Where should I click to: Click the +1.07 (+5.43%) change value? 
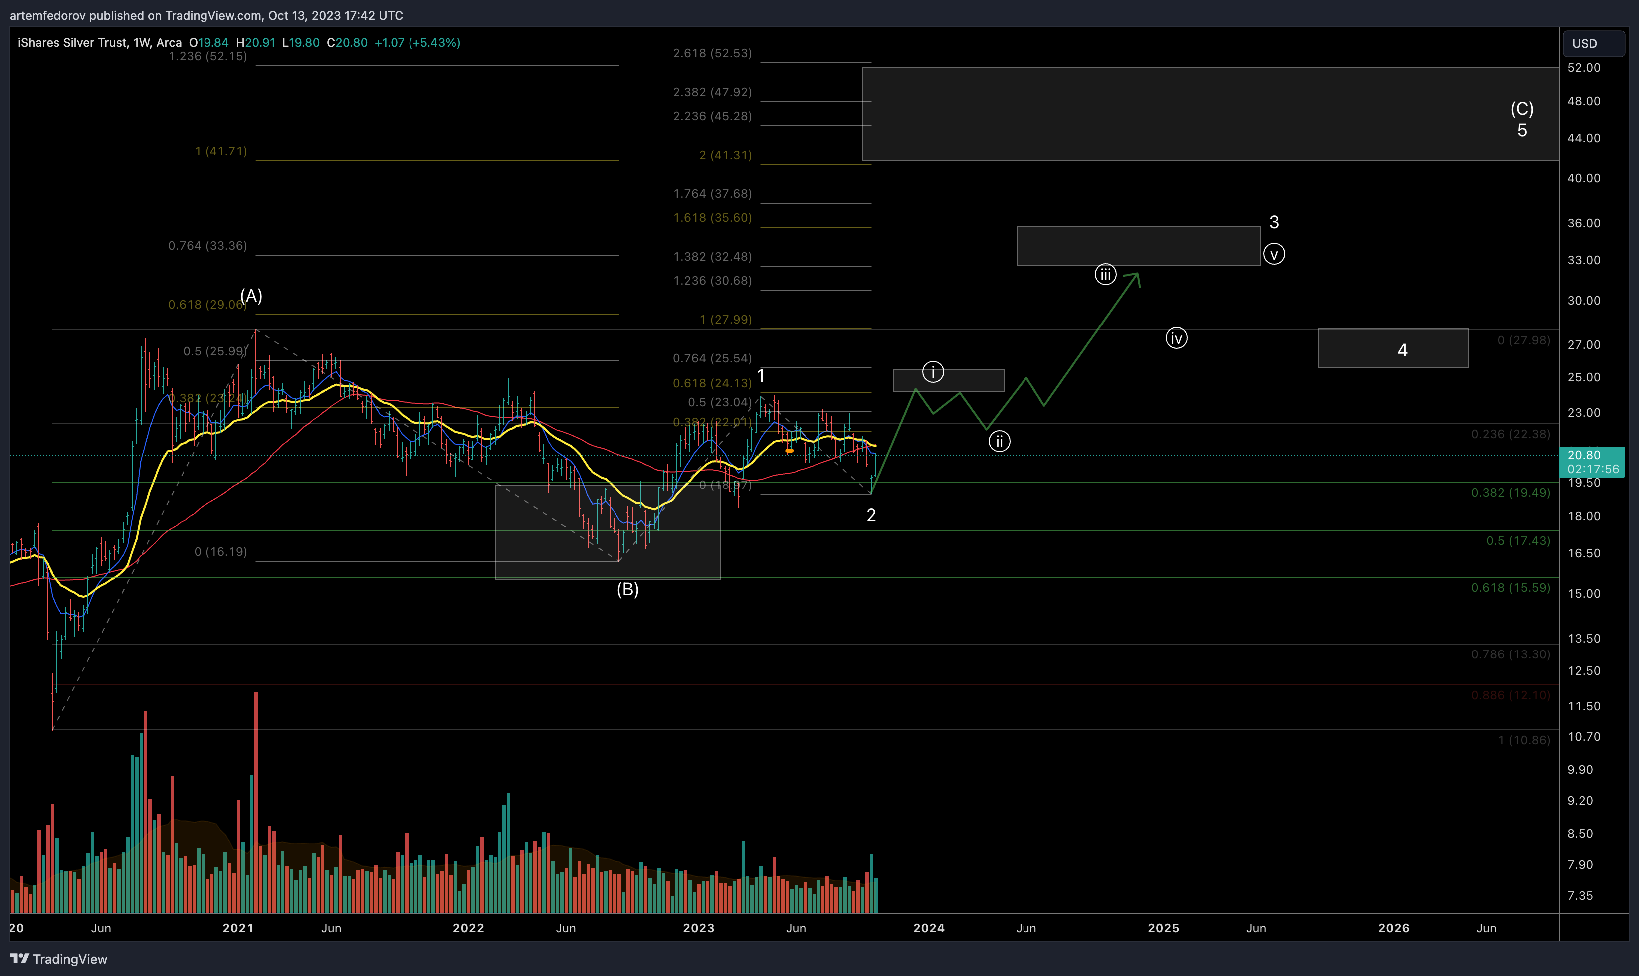(x=417, y=43)
